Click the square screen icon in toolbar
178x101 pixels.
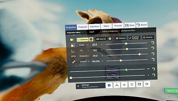tap(124, 85)
